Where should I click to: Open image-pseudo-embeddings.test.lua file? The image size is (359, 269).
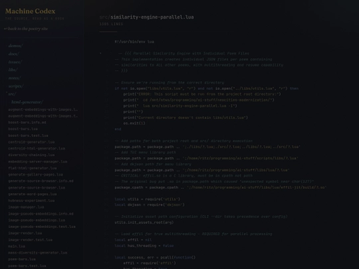pos(42,226)
